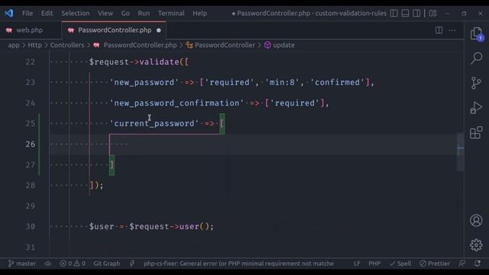Viewport: 489px width, 275px height.
Task: Open the File menu
Action: tap(28, 13)
